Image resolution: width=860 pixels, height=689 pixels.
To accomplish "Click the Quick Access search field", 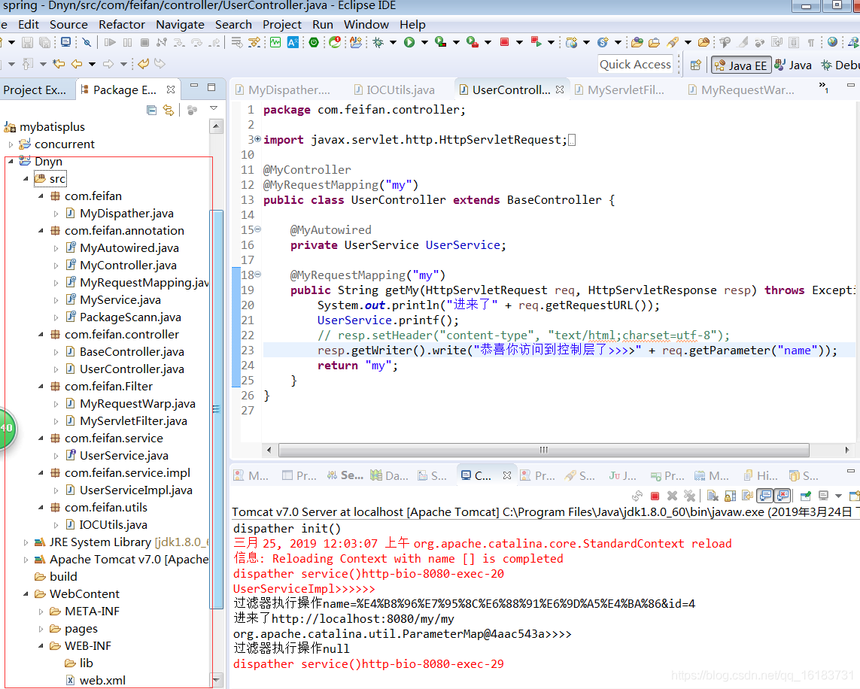I will 635,65.
